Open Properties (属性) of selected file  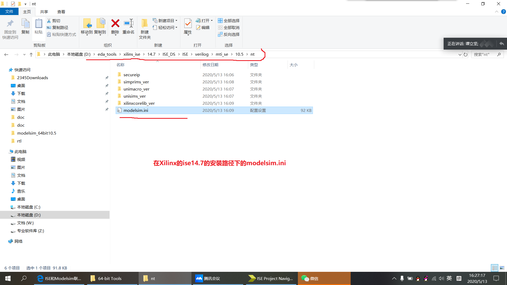pos(188,27)
